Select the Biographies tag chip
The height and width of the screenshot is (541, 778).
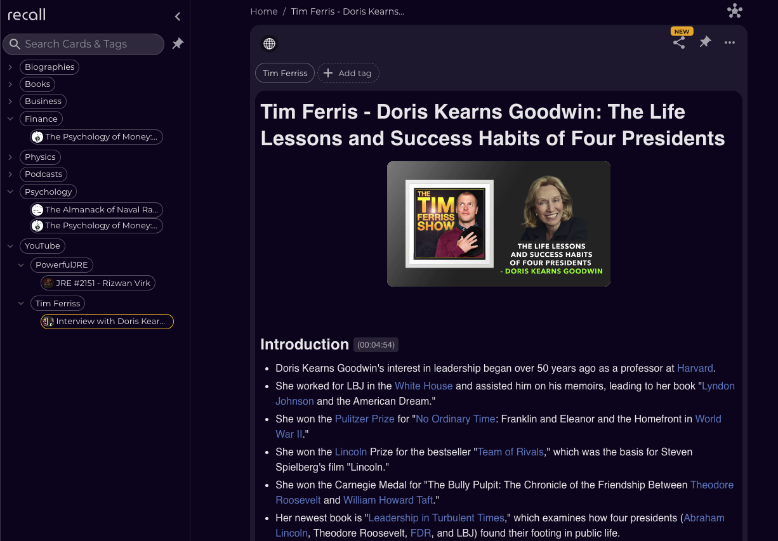(49, 67)
